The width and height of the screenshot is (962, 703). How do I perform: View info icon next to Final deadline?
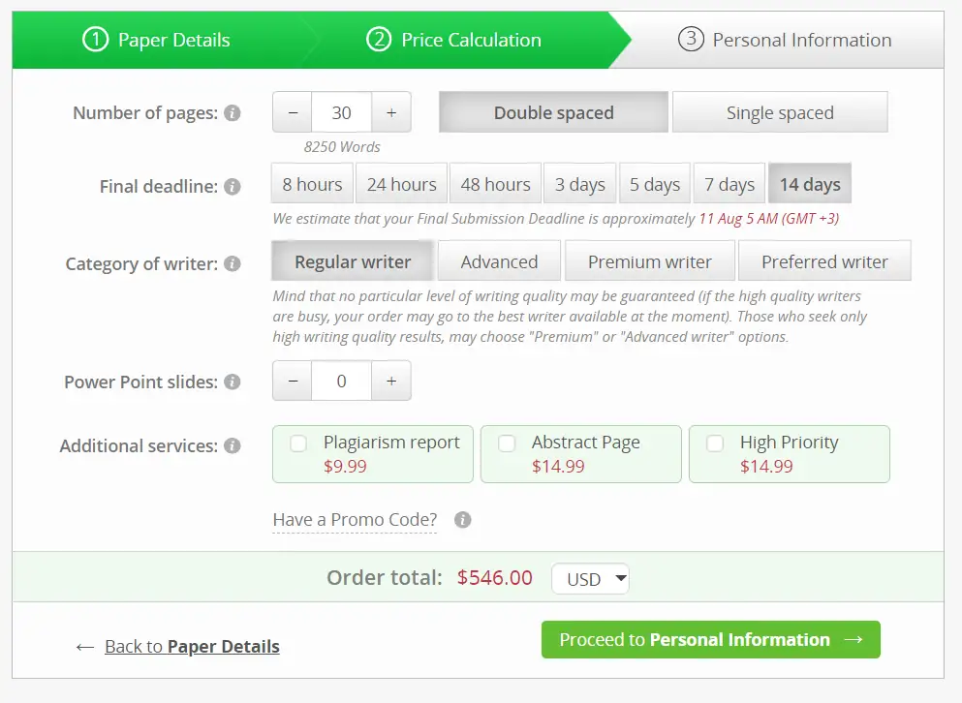tap(233, 188)
